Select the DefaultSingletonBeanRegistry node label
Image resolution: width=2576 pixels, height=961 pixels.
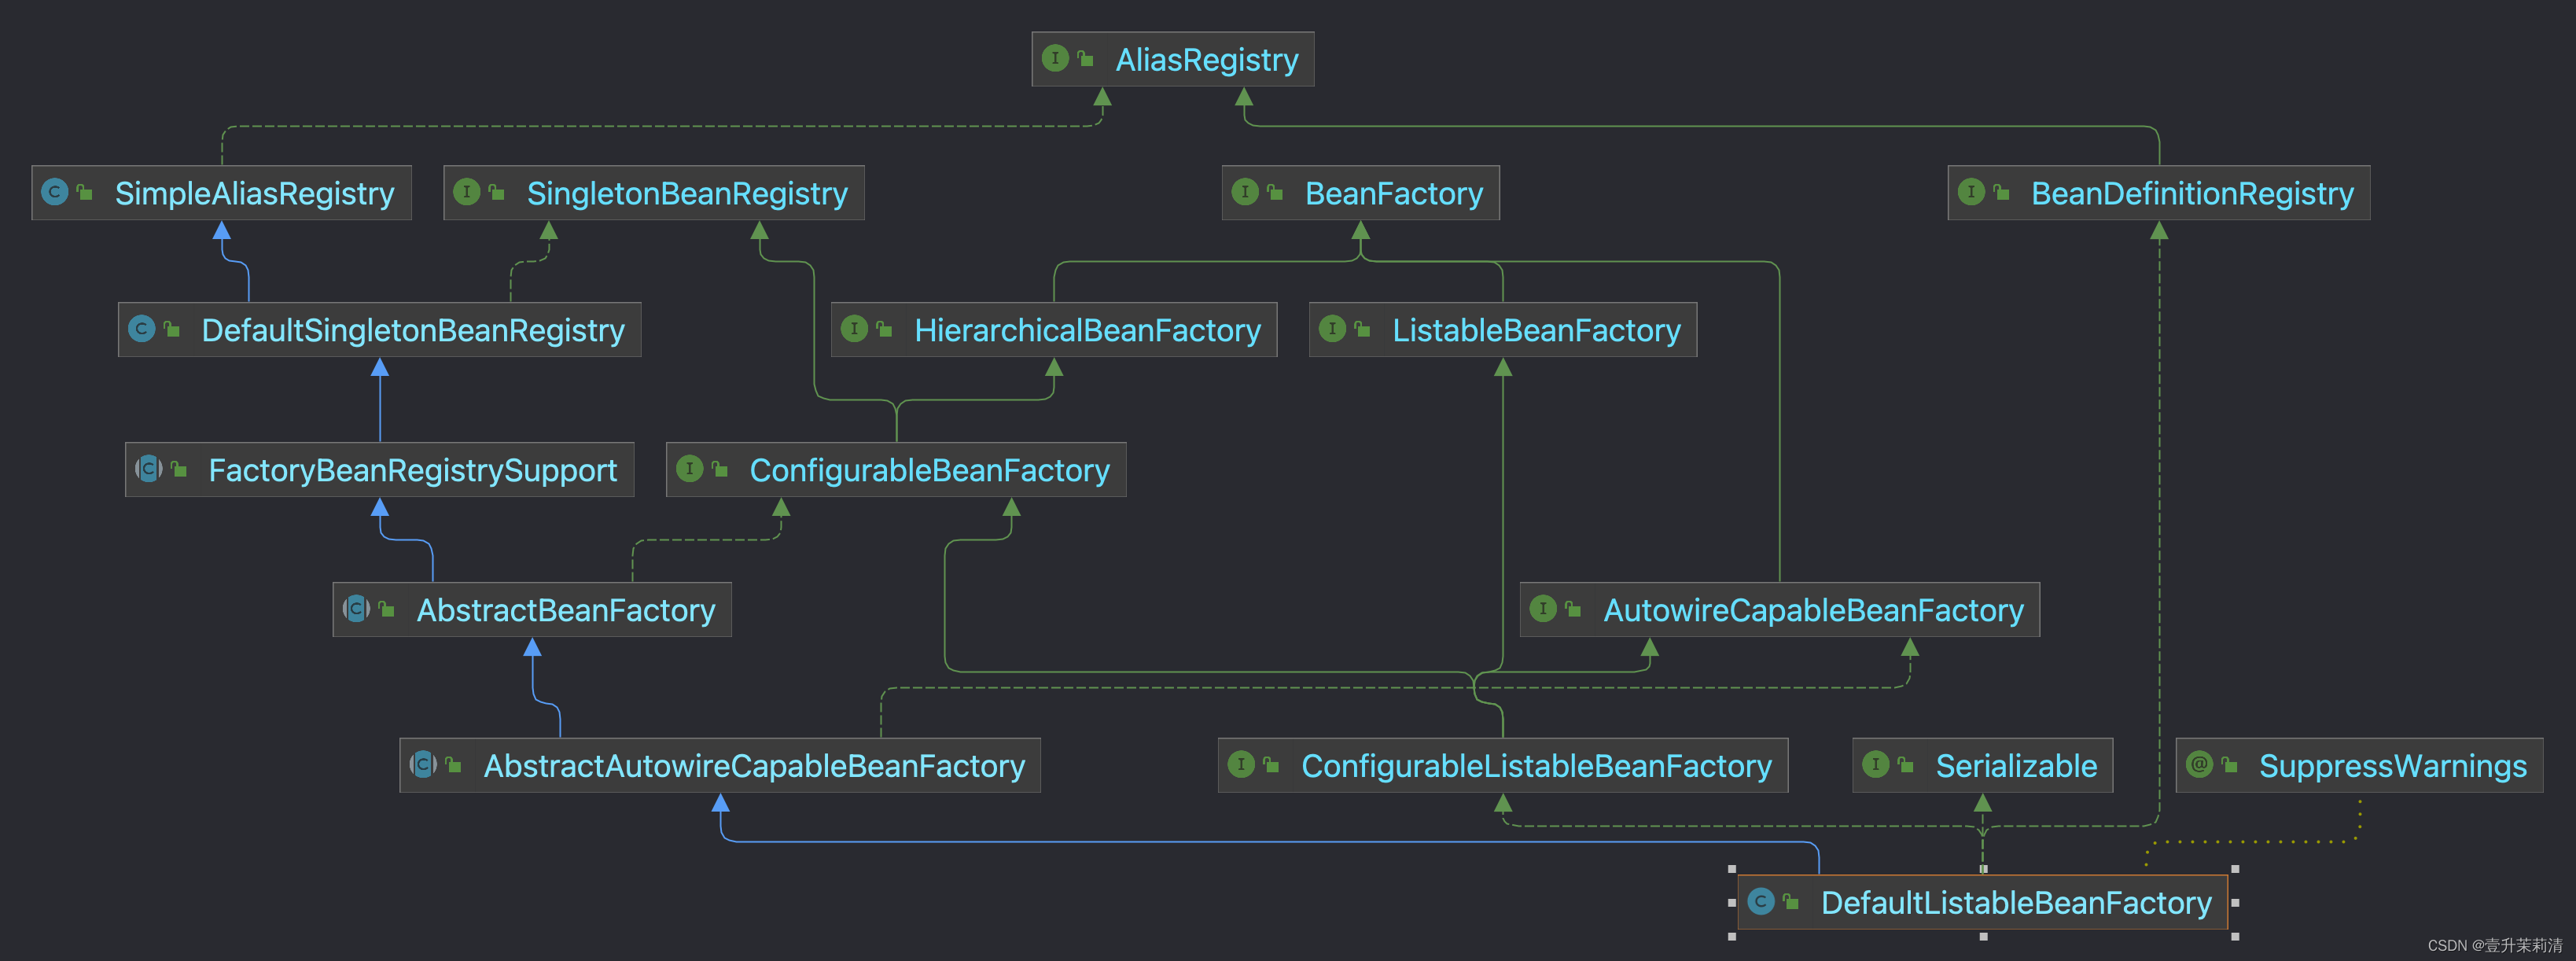412,331
